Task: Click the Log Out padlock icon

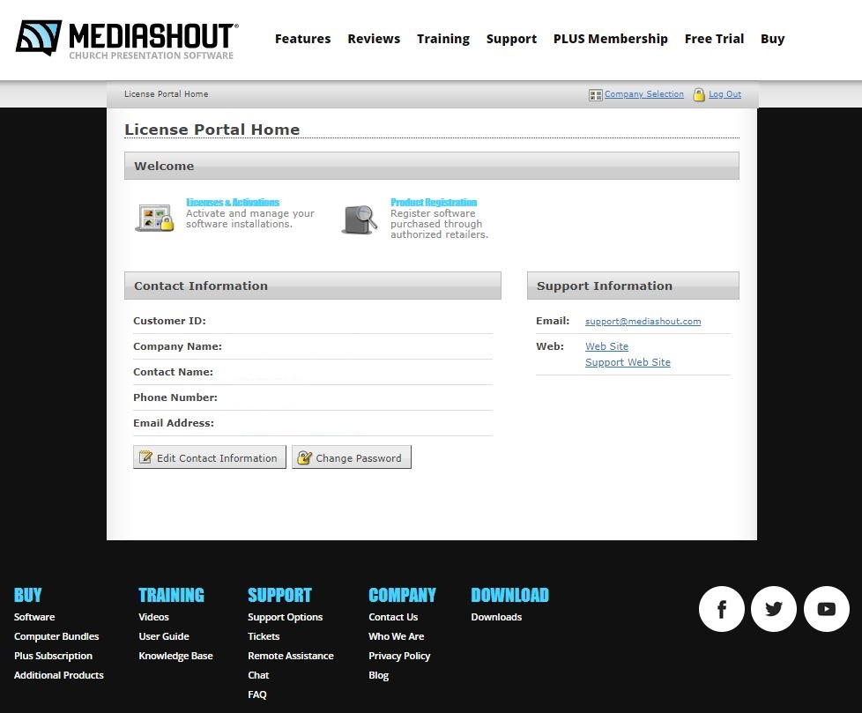Action: tap(699, 94)
